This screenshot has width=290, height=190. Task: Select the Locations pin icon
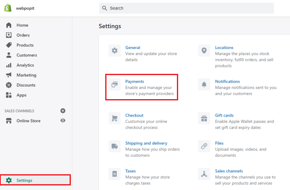(x=203, y=51)
